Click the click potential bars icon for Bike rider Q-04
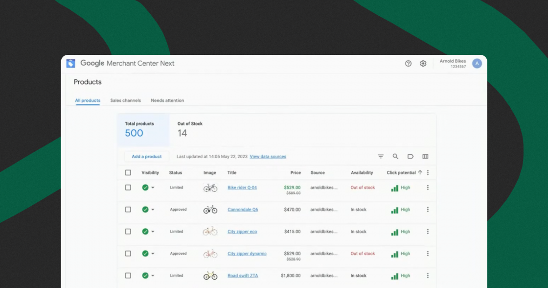The image size is (548, 288). [x=394, y=188]
